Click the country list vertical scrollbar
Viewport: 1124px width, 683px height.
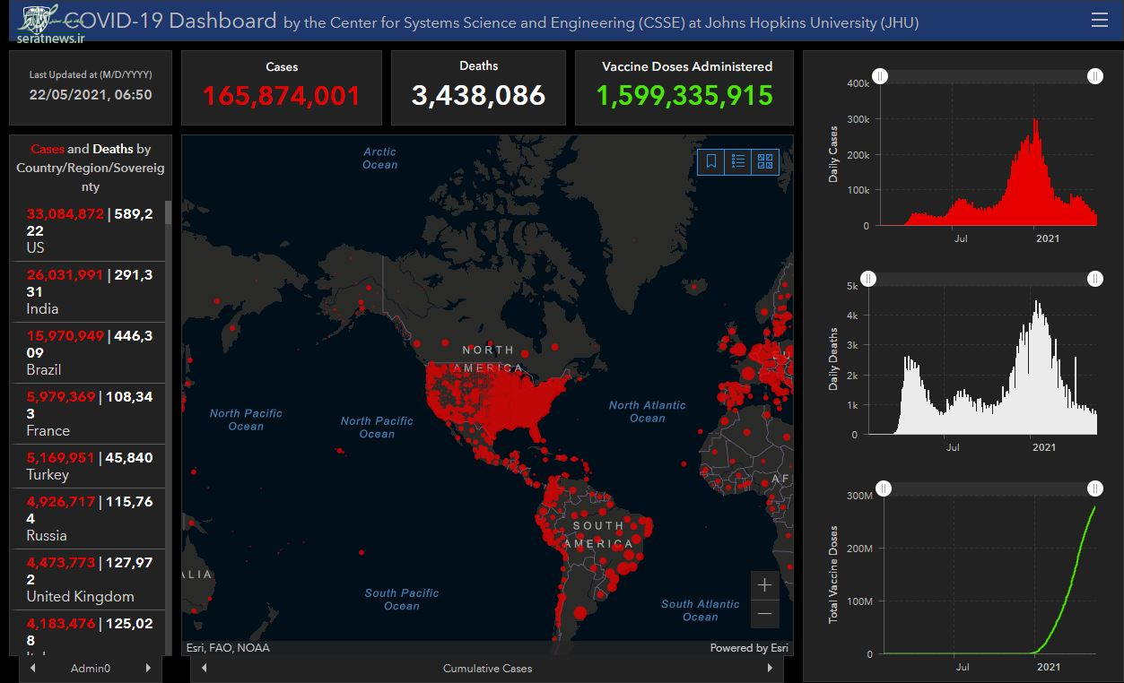pyautogui.click(x=168, y=359)
